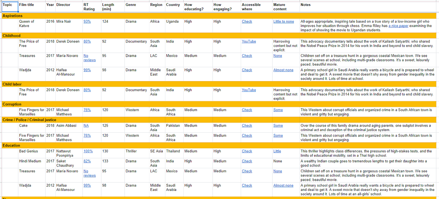The image size is (439, 199).
Task: Select the Region column header
Action: [157, 7]
